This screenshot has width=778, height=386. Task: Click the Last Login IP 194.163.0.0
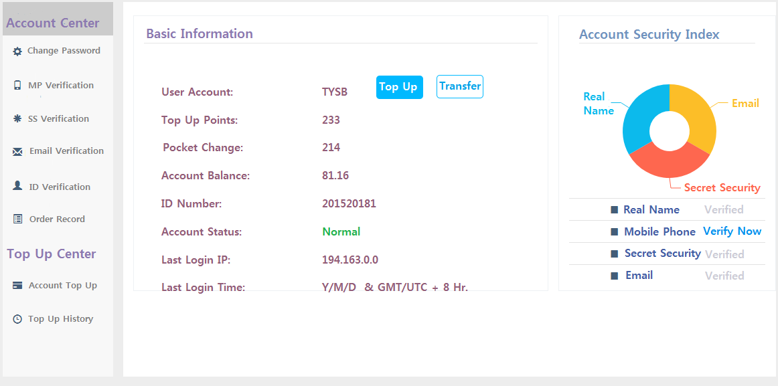[x=350, y=260]
